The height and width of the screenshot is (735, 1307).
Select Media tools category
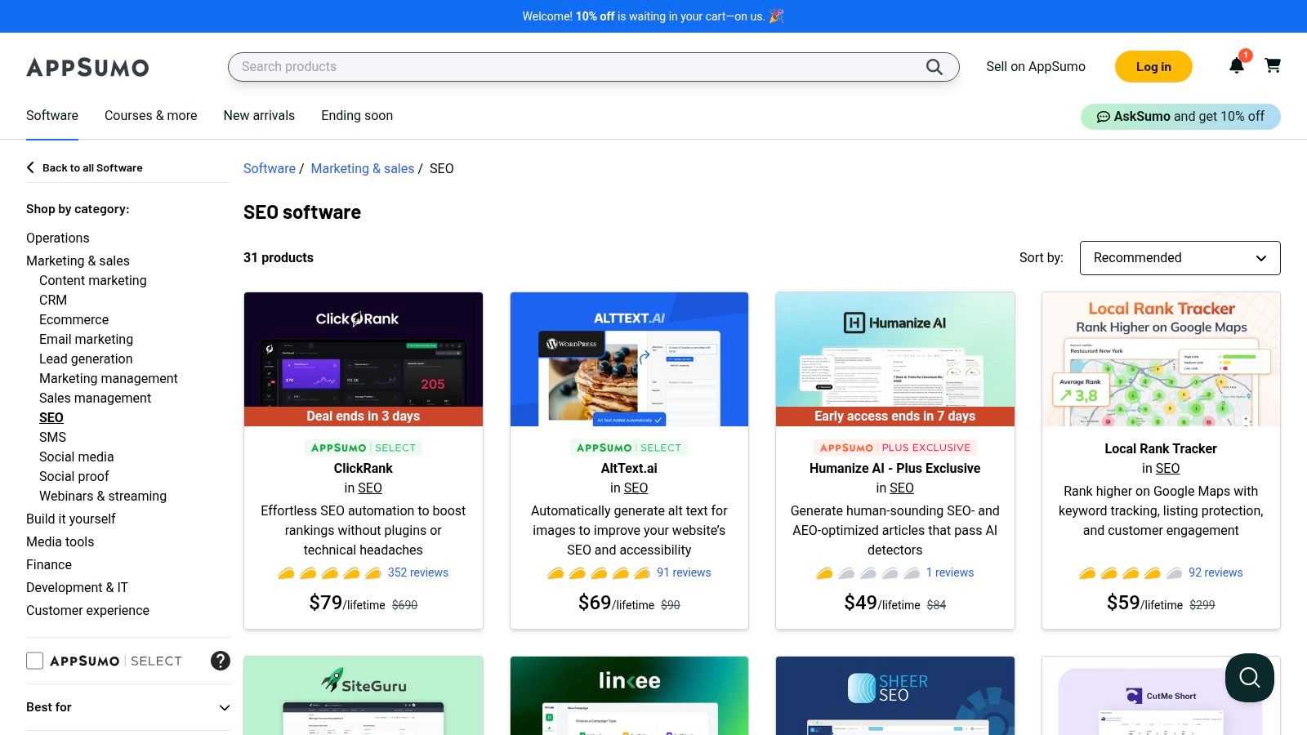[60, 541]
